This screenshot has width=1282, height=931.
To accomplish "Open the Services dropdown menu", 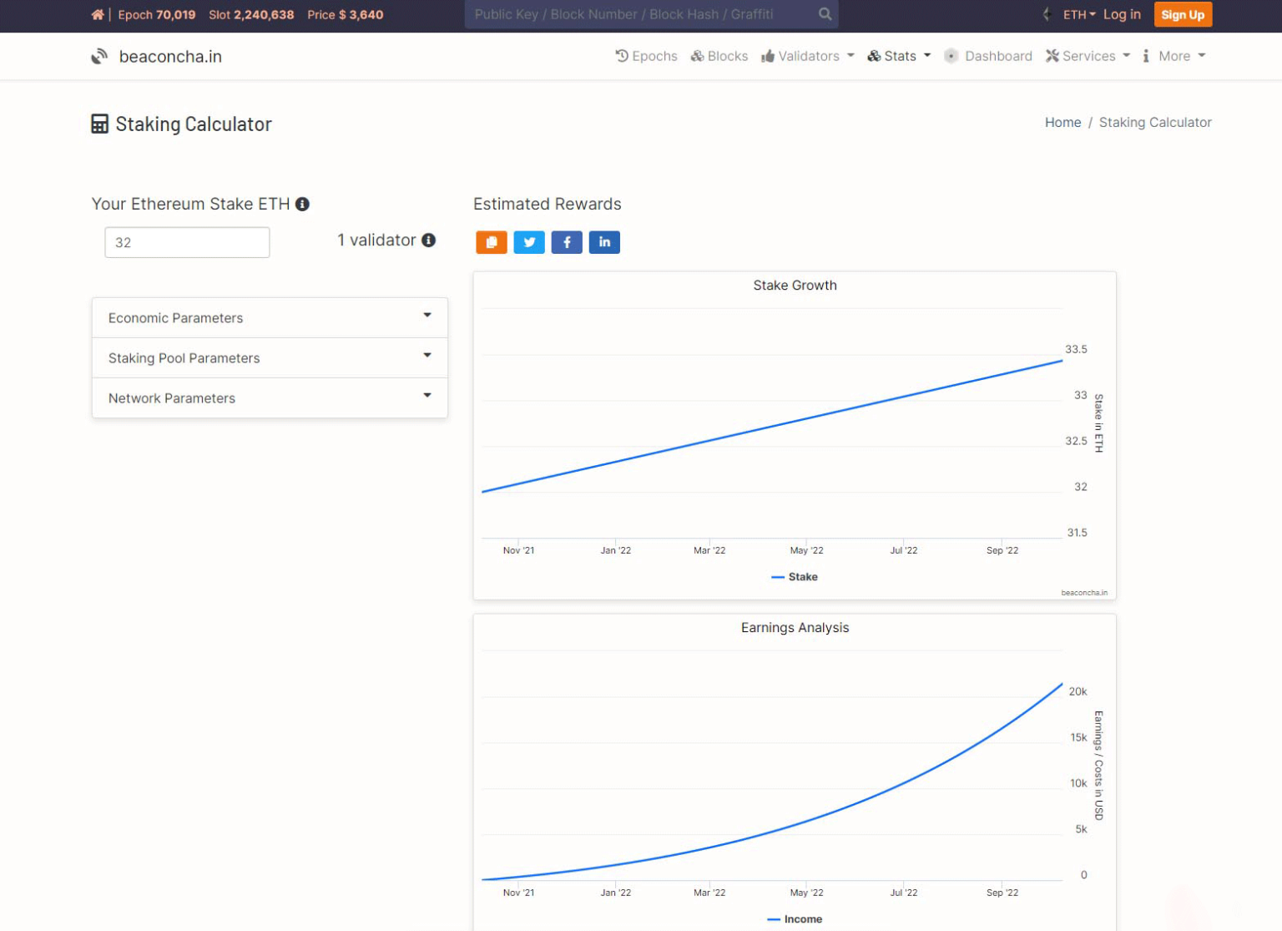I will point(1088,56).
